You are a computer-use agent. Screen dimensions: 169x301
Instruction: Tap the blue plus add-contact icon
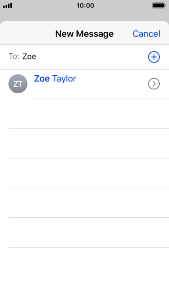154,57
